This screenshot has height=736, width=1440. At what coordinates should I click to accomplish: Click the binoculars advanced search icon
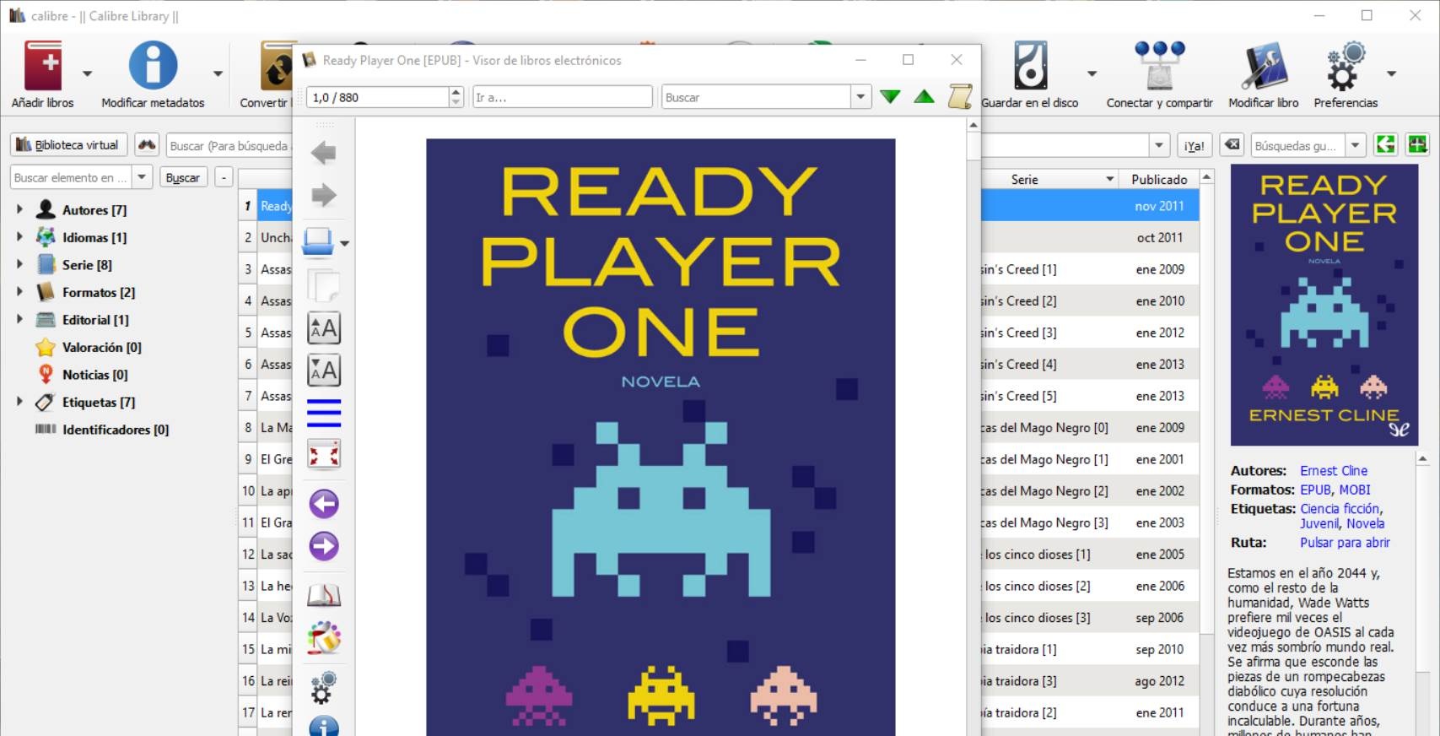click(147, 145)
